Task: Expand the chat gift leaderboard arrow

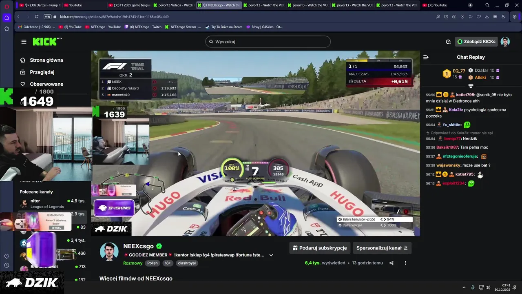Action: (x=471, y=86)
